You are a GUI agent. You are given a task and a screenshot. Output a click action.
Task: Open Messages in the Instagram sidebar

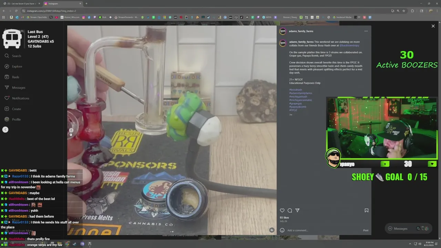pos(15,87)
